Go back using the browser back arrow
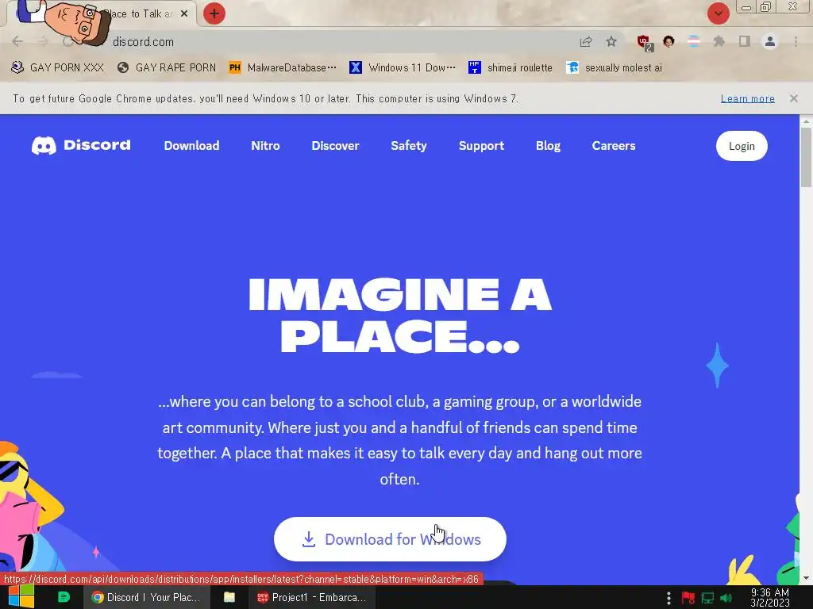Viewport: 813px width, 609px height. (17, 41)
